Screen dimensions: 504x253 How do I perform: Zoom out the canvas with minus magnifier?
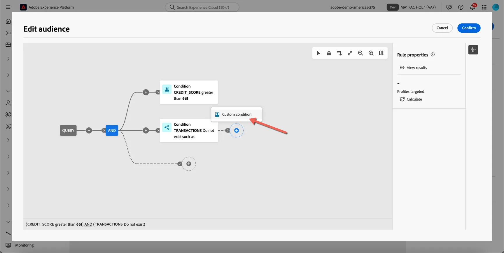click(360, 53)
